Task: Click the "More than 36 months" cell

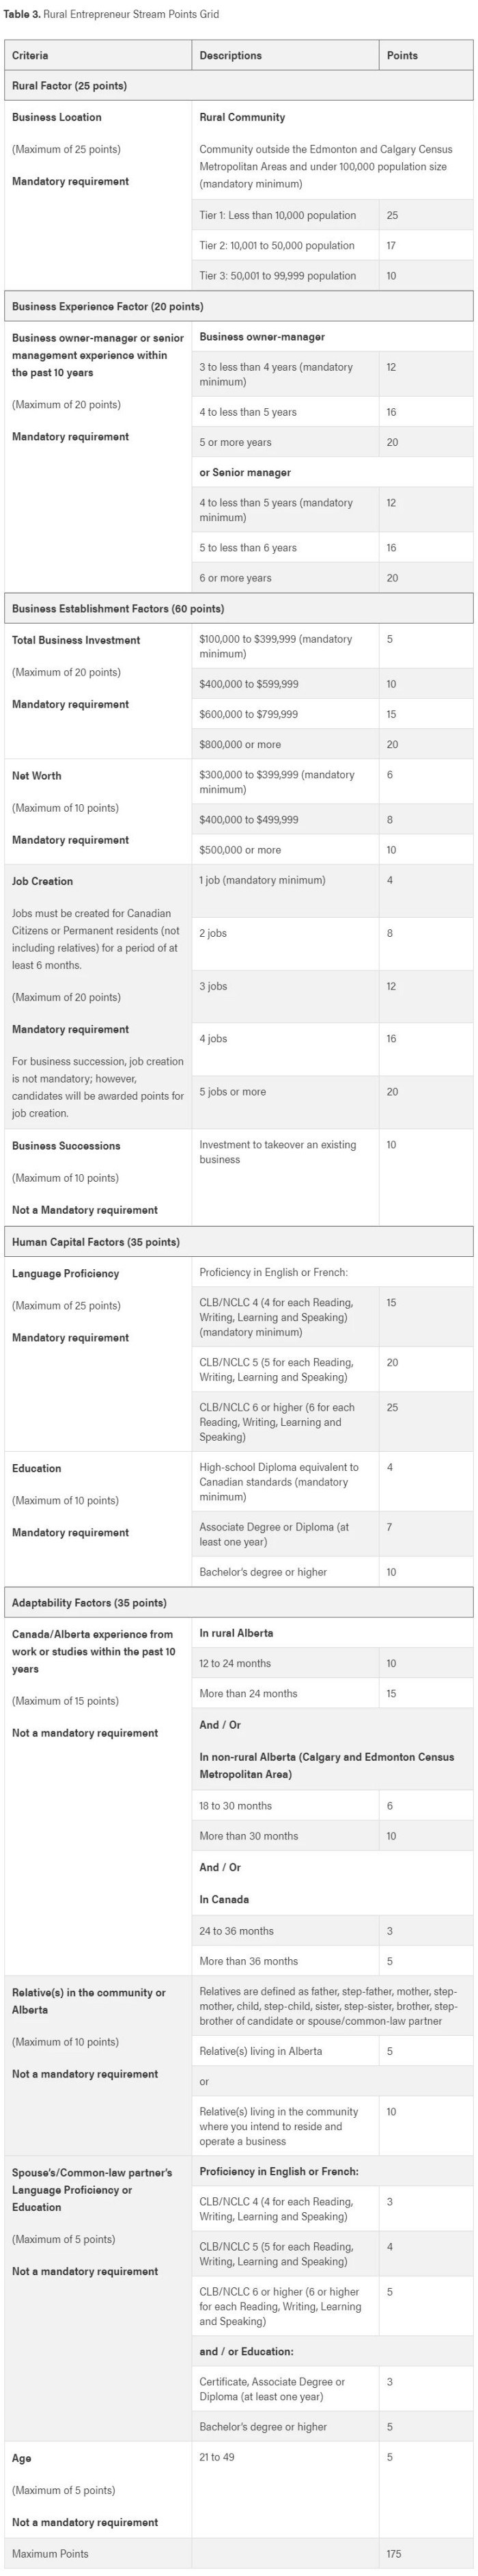Action: click(249, 1961)
